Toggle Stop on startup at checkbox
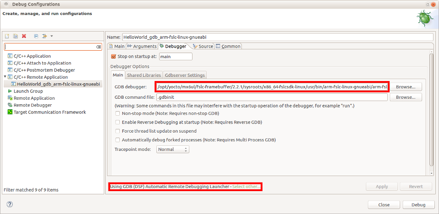439x214 pixels. (114, 57)
